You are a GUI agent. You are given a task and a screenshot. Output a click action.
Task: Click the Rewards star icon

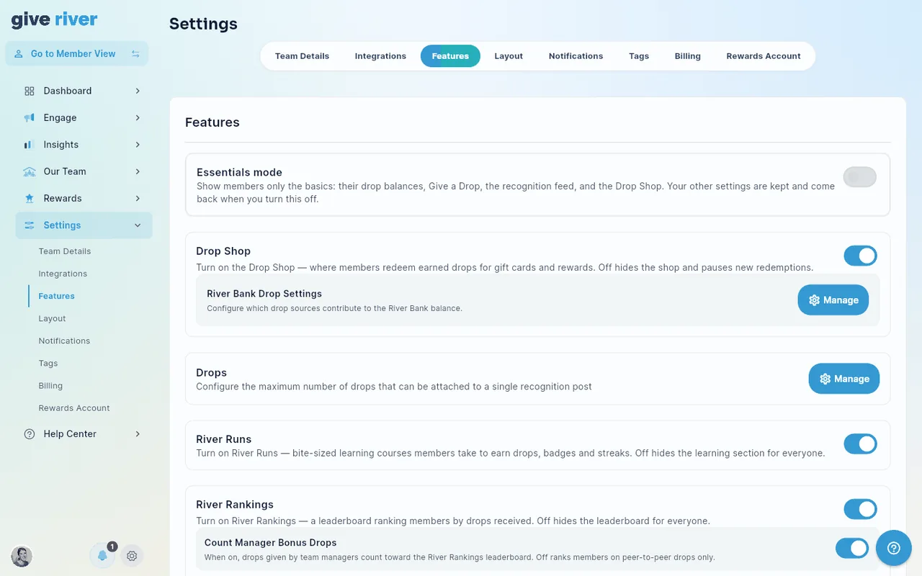pyautogui.click(x=30, y=198)
